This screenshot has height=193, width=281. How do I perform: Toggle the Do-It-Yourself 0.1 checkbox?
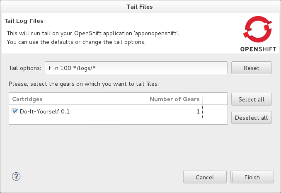click(x=15, y=111)
